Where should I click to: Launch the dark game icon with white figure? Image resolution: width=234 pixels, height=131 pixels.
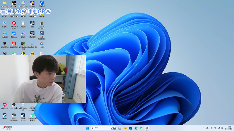[32, 23]
